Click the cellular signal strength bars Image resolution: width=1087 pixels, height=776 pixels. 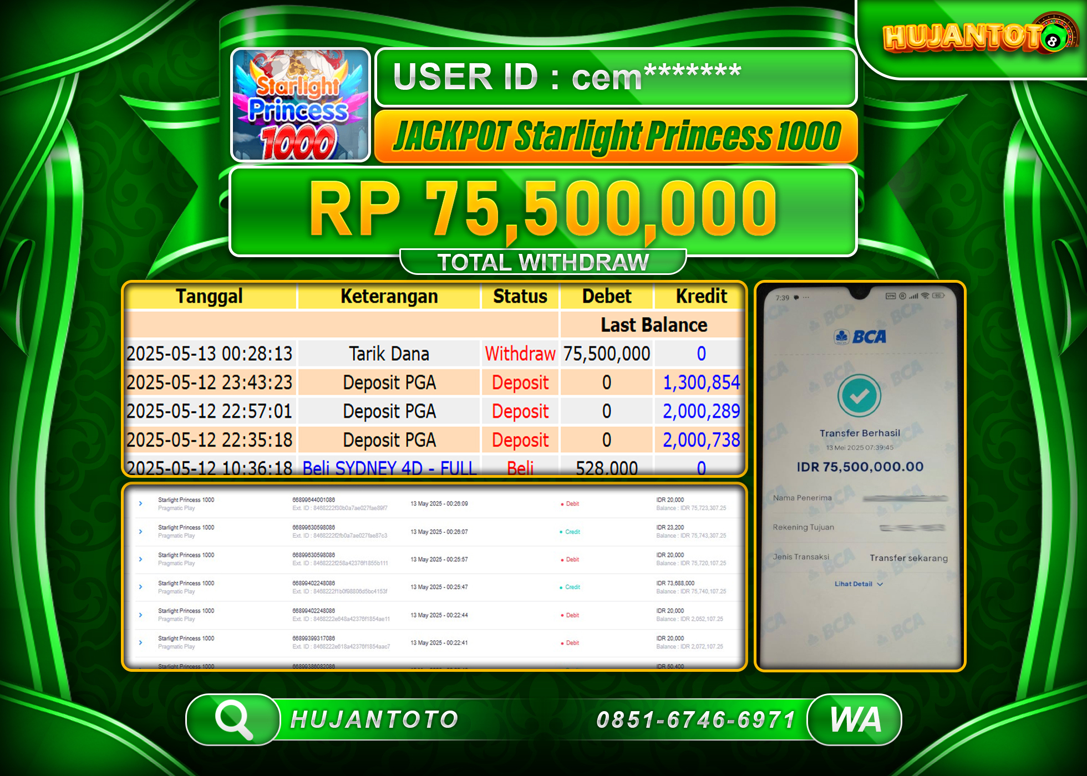914,296
